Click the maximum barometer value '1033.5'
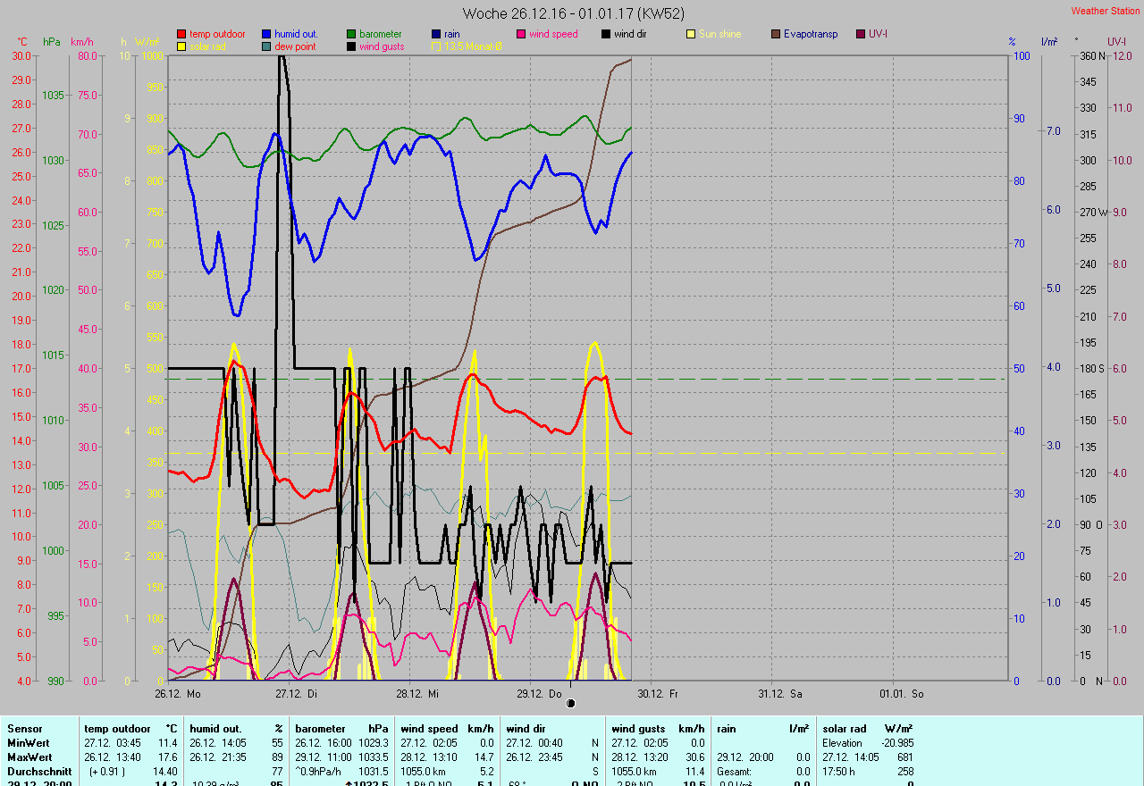The image size is (1144, 786). click(374, 757)
